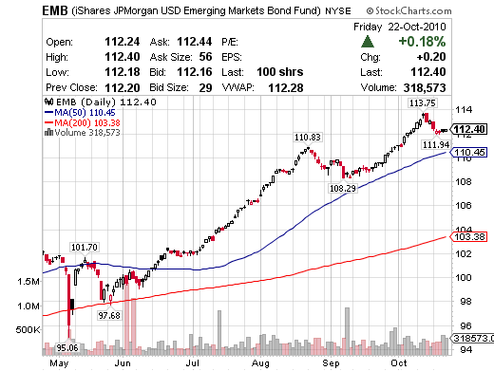Image resolution: width=494 pixels, height=371 pixels.
Task: Click the candlestick icon beside EMB (Daily)
Action: (x=48, y=102)
